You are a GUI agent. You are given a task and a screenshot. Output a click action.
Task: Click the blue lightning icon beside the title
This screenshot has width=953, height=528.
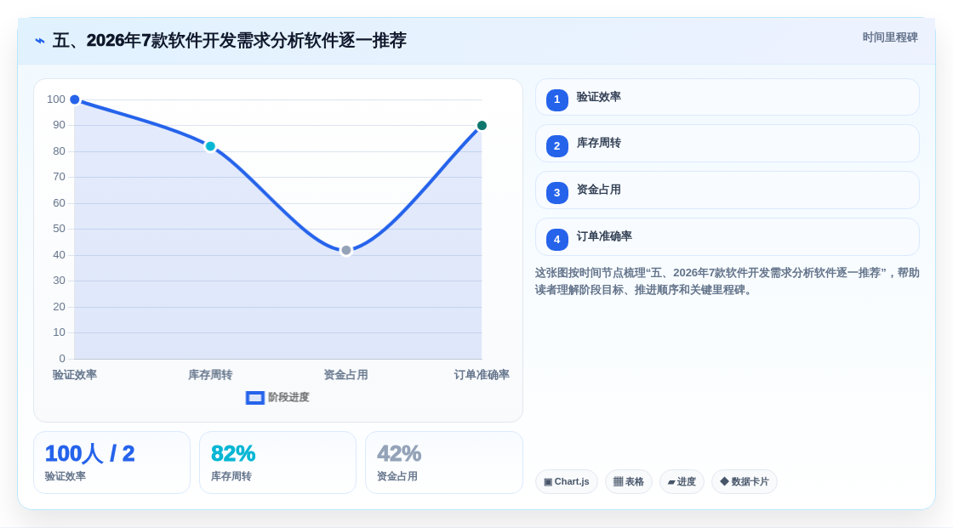pos(40,41)
